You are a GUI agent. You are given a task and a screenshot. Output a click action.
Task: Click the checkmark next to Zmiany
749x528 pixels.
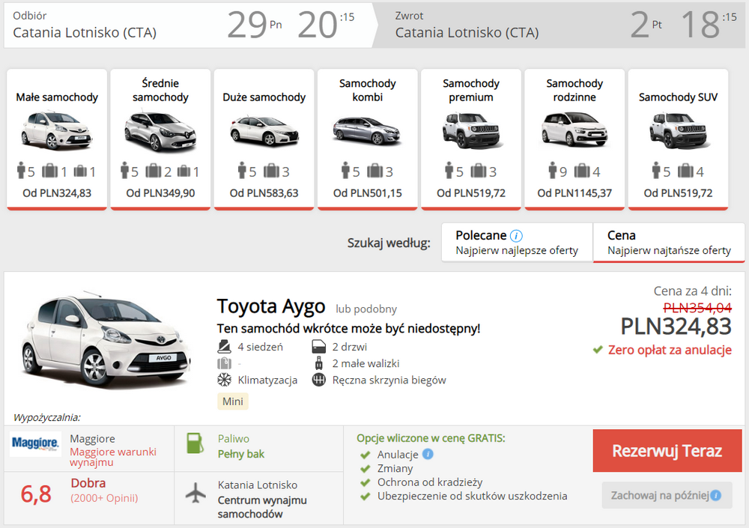click(x=366, y=469)
